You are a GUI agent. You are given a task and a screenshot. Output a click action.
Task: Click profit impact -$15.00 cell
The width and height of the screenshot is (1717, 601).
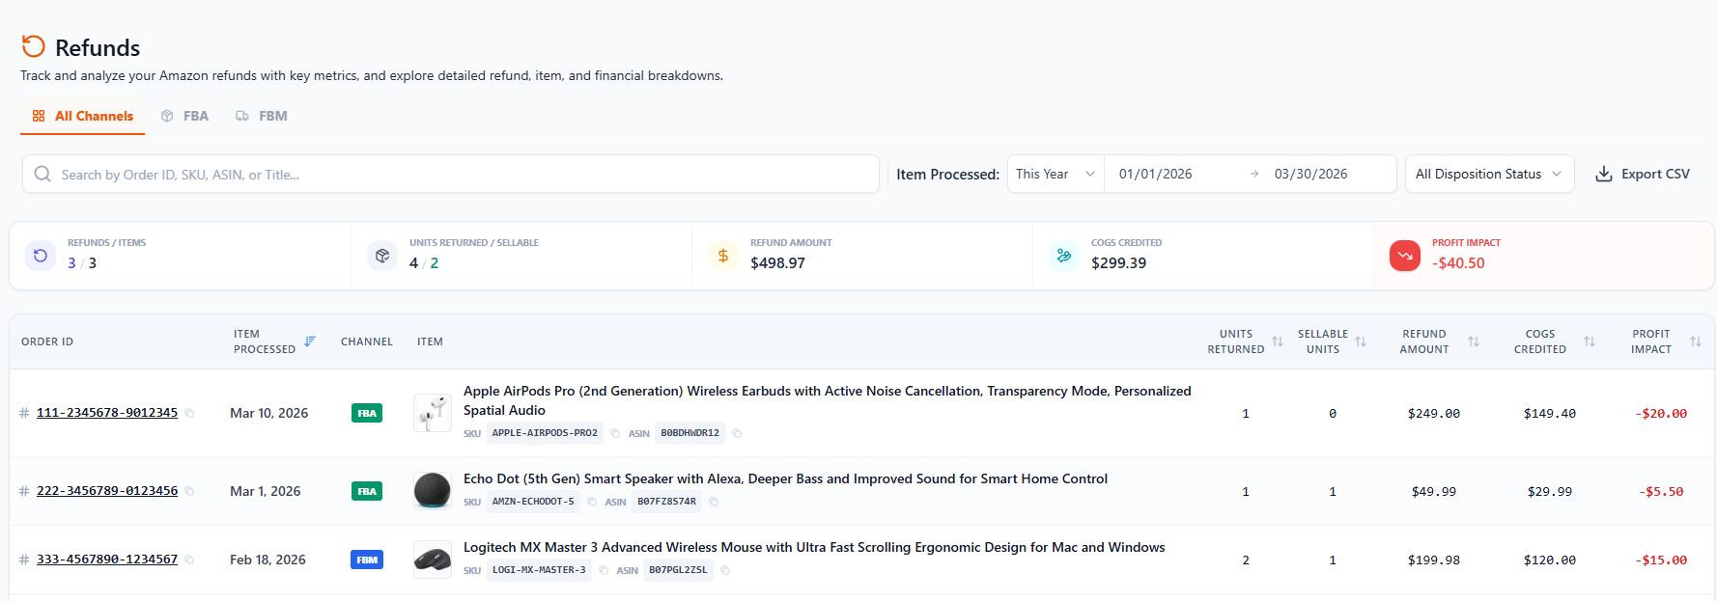(x=1661, y=560)
